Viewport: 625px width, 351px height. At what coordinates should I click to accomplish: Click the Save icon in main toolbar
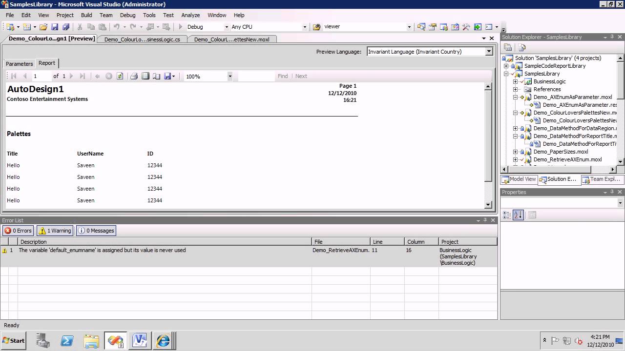click(x=55, y=27)
